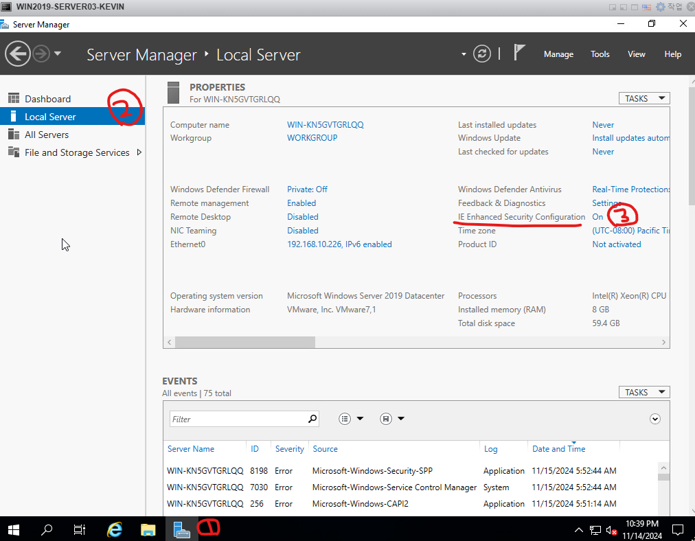Click the Dashboard grid icon

(x=14, y=98)
